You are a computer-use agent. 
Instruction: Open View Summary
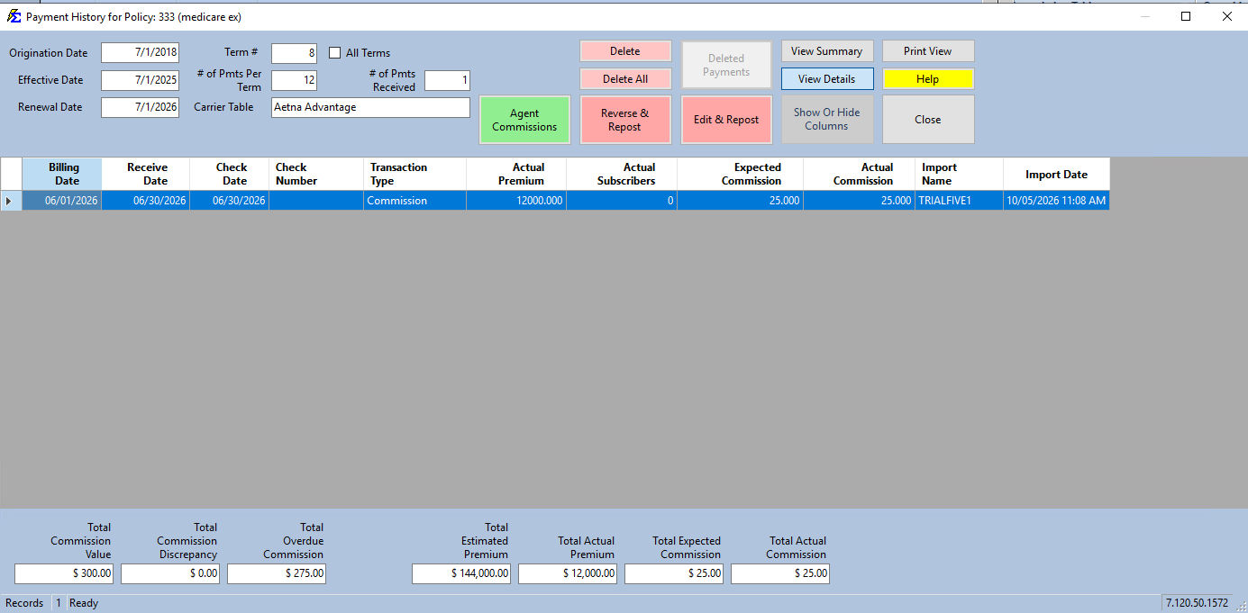(827, 51)
